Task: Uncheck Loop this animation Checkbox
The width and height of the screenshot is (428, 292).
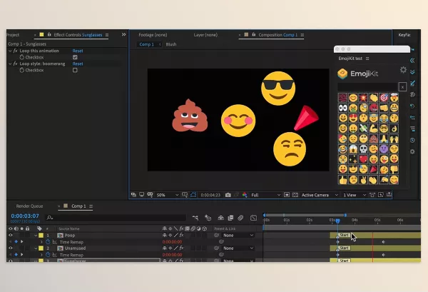Action: [75, 57]
